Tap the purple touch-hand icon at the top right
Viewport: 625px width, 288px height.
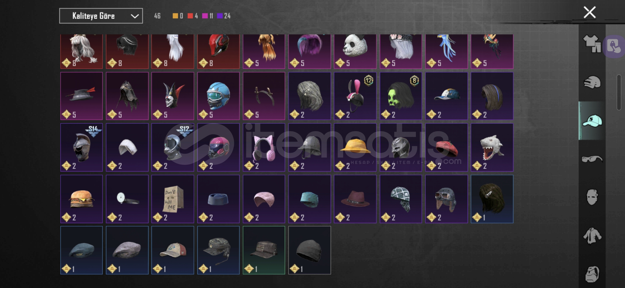tap(614, 46)
